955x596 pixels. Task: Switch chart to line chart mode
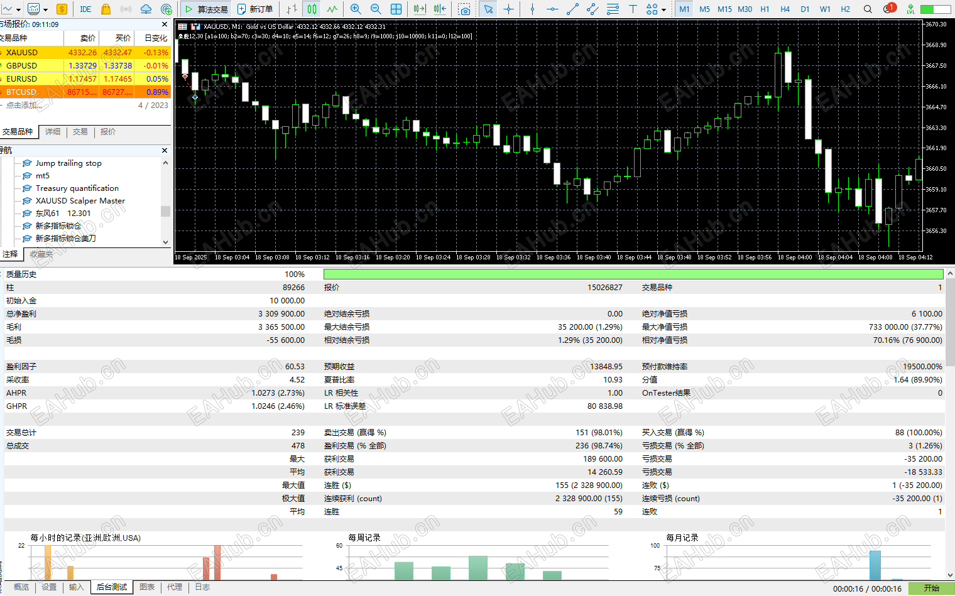click(x=332, y=9)
